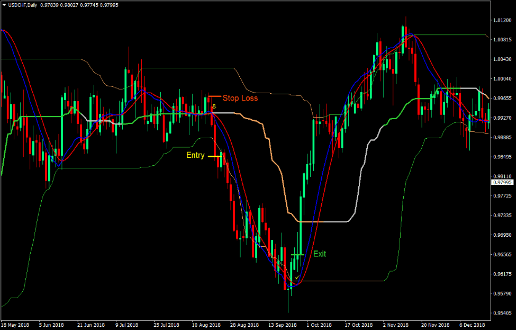Select the orange Stop Loss line marker

click(214, 96)
